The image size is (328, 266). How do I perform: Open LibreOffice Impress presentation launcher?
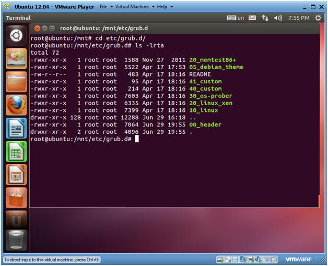[16, 174]
